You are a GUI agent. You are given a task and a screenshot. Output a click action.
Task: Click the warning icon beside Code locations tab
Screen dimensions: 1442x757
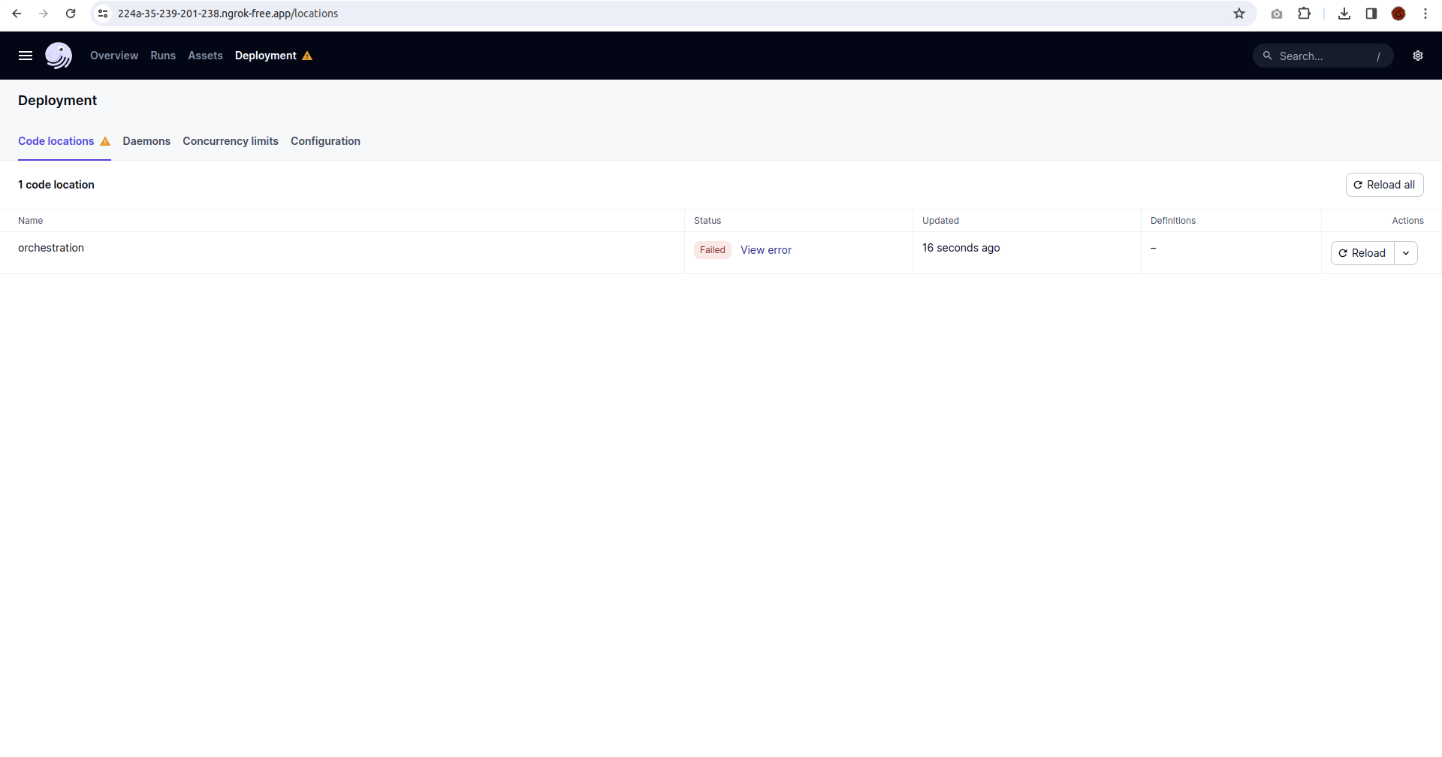(x=105, y=141)
